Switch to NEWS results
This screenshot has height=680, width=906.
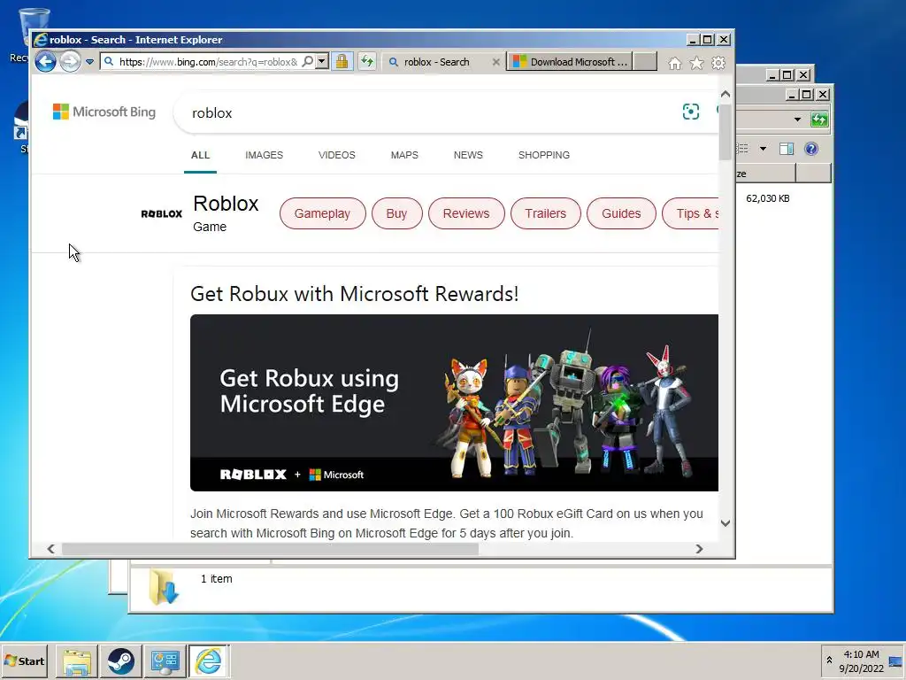tap(468, 155)
